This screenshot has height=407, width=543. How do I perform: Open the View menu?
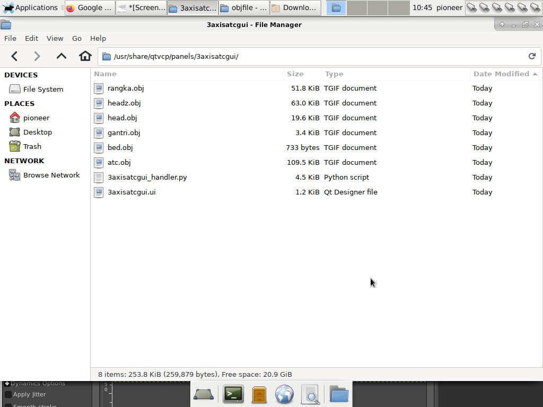(x=55, y=38)
